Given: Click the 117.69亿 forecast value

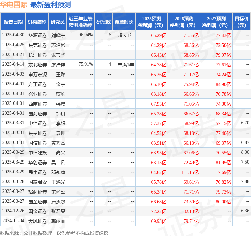Looking at the screenshot, I should pyautogui.click(x=222, y=172).
